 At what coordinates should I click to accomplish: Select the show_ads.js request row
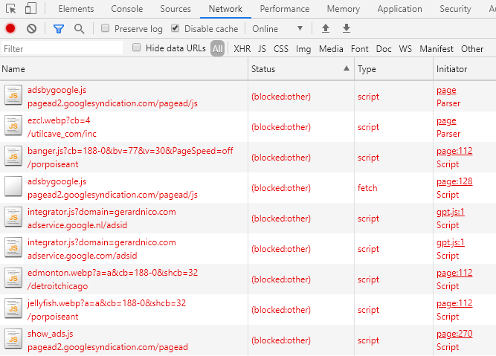click(119, 340)
